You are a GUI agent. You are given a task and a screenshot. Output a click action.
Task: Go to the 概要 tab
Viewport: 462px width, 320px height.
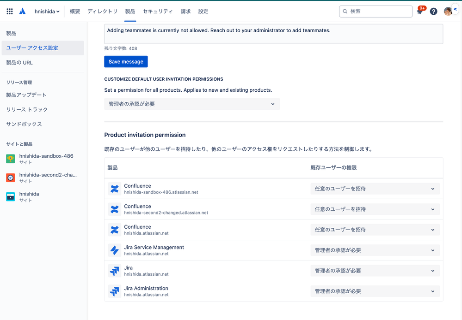75,12
